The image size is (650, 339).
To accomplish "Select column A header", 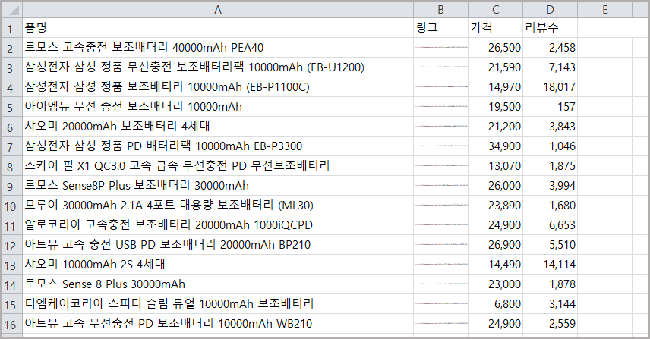I will click(x=218, y=10).
